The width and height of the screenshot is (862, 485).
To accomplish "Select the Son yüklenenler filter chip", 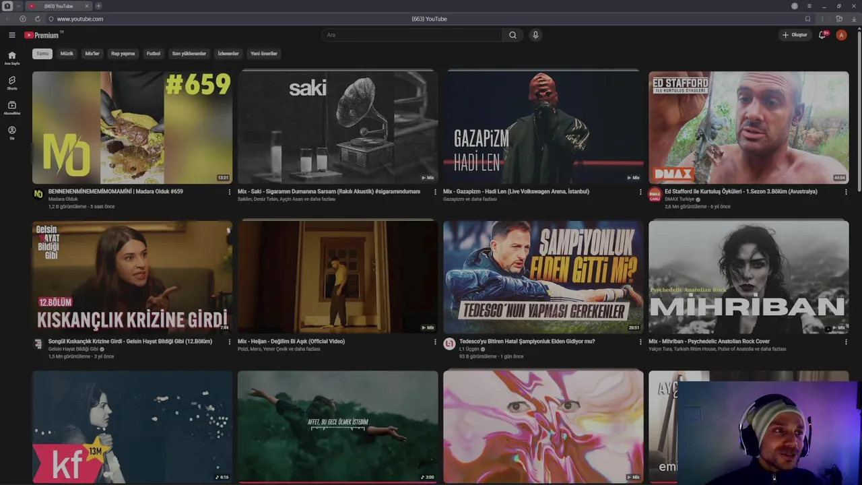I will (189, 53).
